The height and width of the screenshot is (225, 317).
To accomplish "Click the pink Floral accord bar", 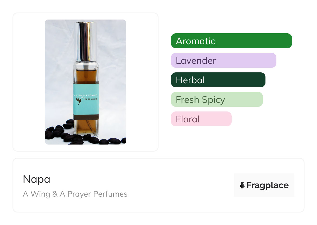I will [x=201, y=119].
